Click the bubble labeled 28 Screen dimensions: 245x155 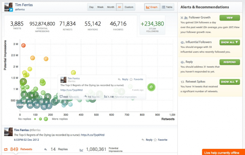point(24,101)
